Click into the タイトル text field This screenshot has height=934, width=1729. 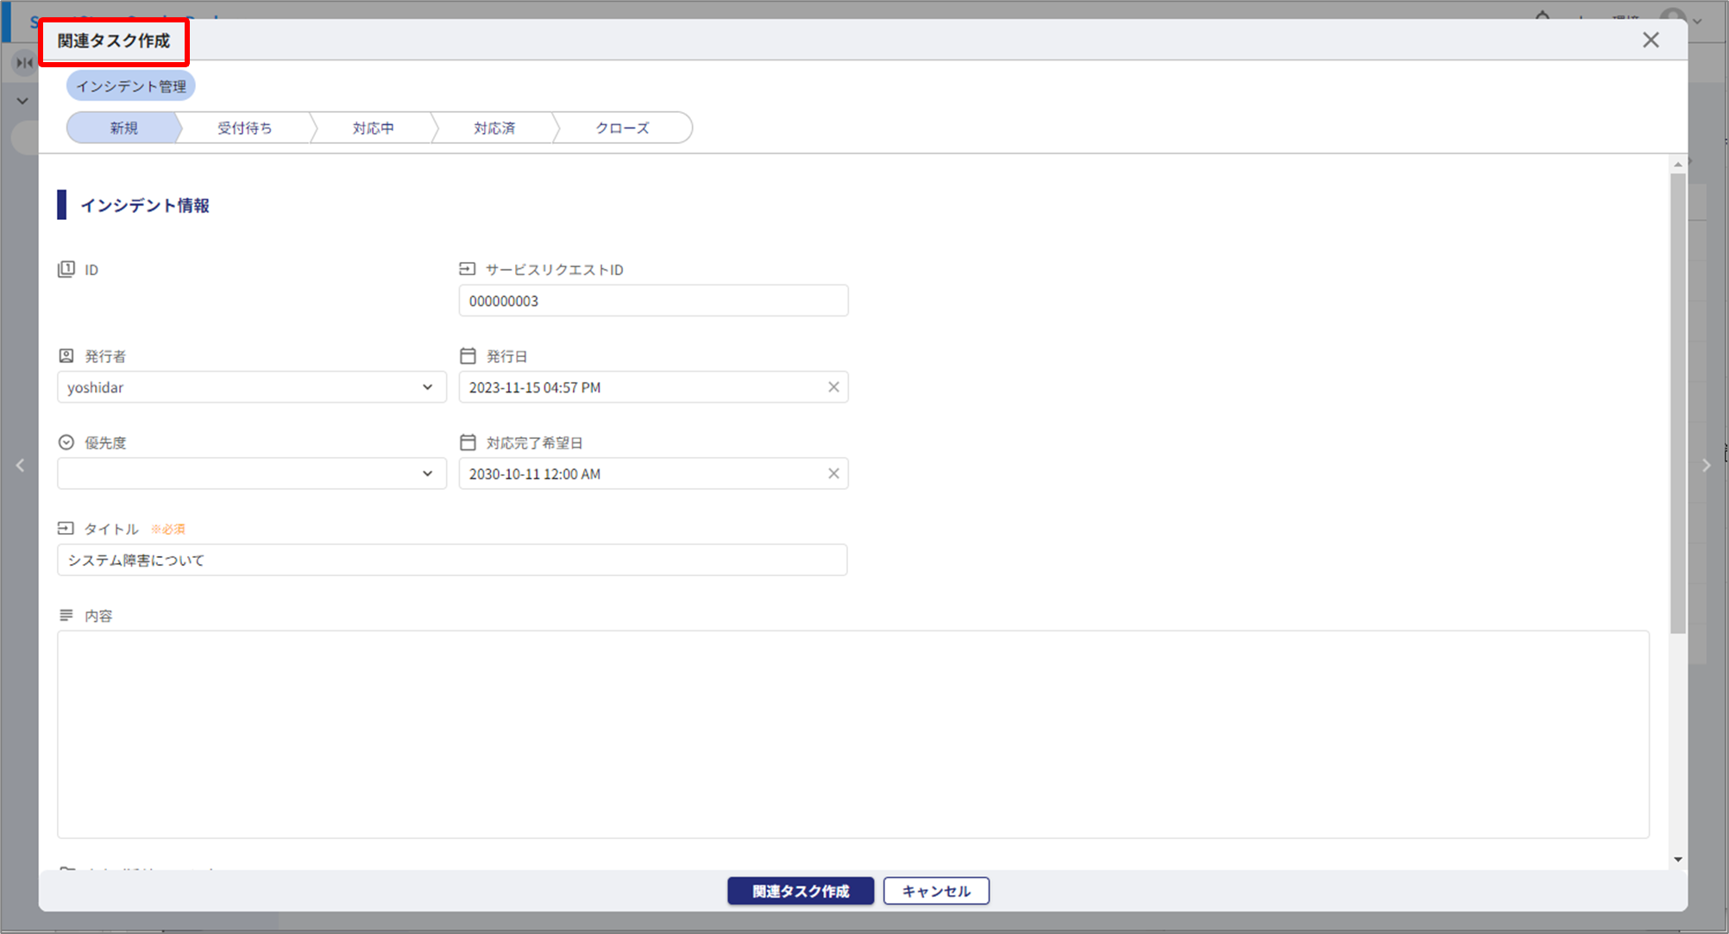click(x=452, y=560)
